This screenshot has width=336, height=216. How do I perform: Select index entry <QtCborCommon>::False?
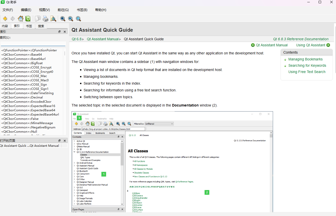[20, 119]
